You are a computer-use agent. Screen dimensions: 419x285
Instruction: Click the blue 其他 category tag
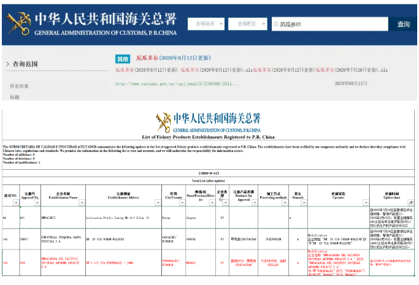123,59
